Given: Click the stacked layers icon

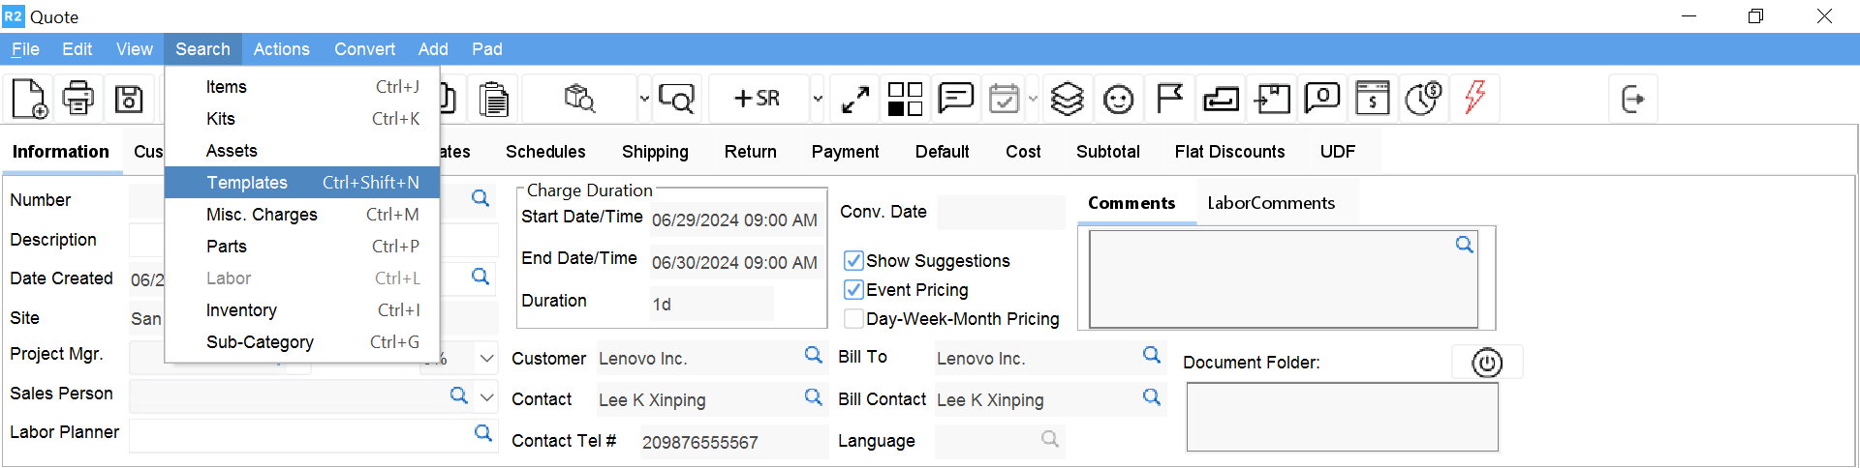Looking at the screenshot, I should (1067, 99).
